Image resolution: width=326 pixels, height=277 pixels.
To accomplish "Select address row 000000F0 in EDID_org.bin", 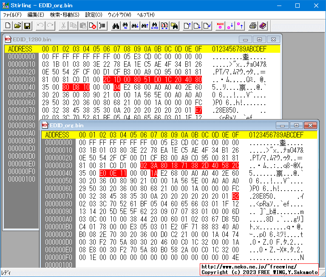I will click(x=59, y=257).
